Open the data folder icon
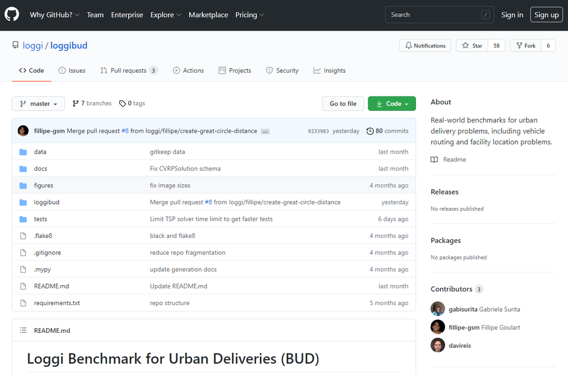The image size is (568, 375). click(23, 152)
